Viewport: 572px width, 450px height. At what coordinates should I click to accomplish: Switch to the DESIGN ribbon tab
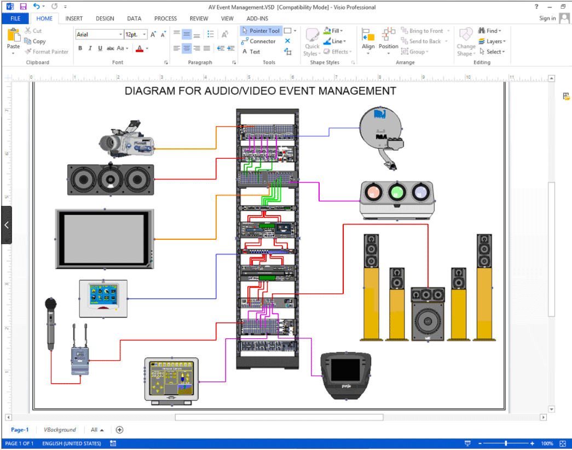(x=105, y=19)
